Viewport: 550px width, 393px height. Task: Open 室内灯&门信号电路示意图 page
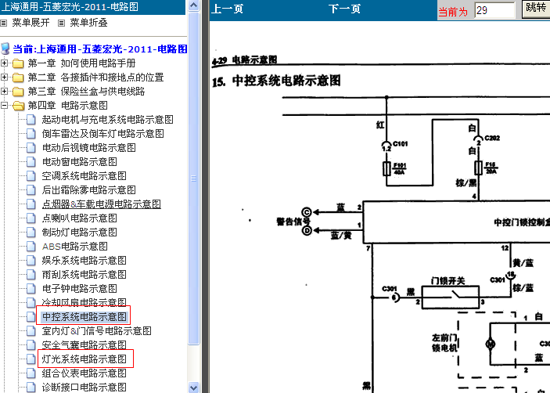tap(96, 330)
